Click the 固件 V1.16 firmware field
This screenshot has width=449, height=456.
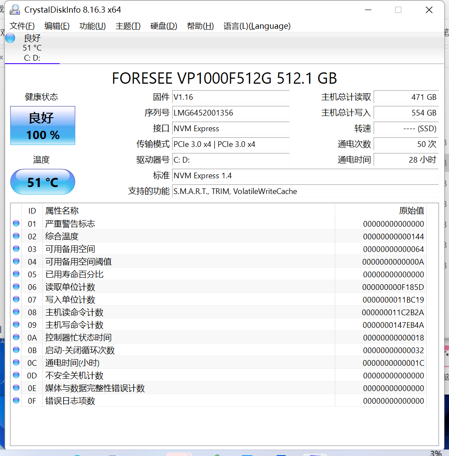point(231,97)
